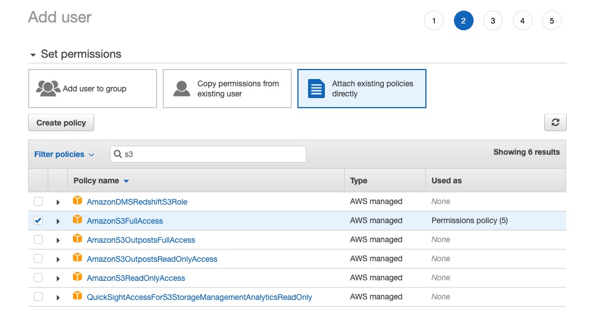This screenshot has width=592, height=333.
Task: Check the AmazonDMSRedshiftS3Role checkbox
Action: 38,201
